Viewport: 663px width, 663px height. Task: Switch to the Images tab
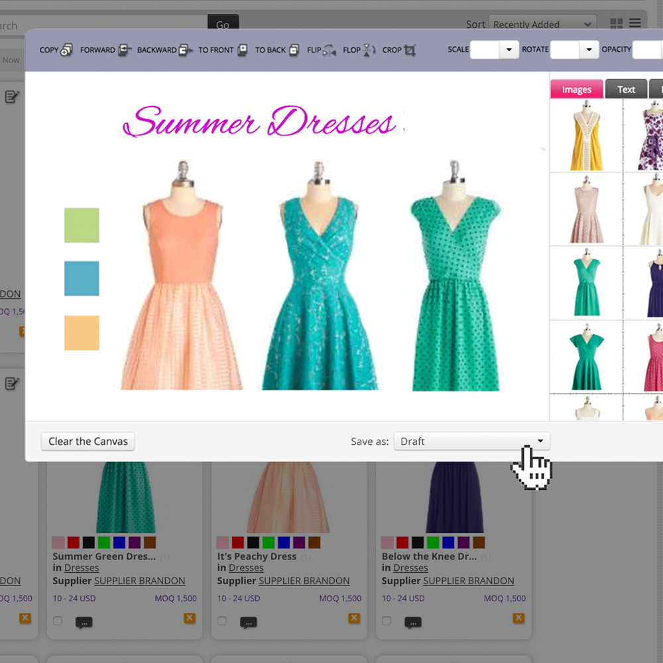click(576, 90)
